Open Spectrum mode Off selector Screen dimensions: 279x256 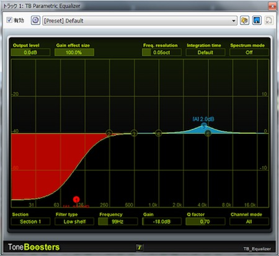click(x=249, y=52)
